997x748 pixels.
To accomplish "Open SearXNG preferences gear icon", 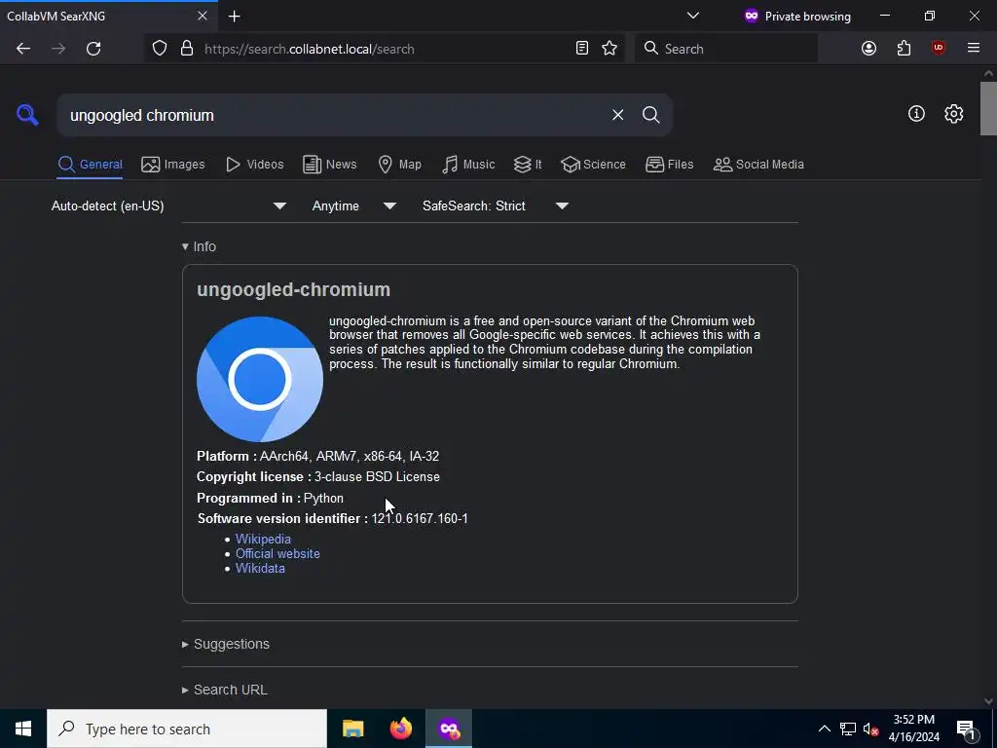I will (954, 114).
